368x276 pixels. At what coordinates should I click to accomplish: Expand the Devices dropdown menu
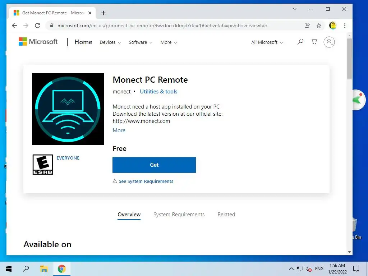[x=110, y=42]
